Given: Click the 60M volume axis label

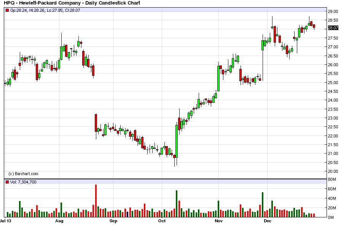Looking at the screenshot, I should coord(332,189).
